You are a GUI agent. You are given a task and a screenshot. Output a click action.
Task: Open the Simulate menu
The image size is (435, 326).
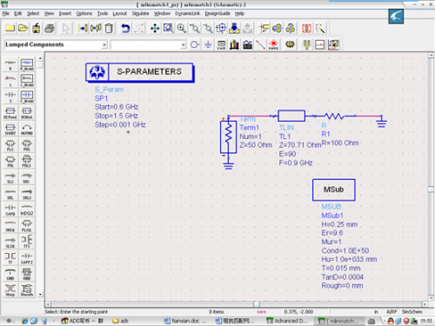pyautogui.click(x=140, y=14)
